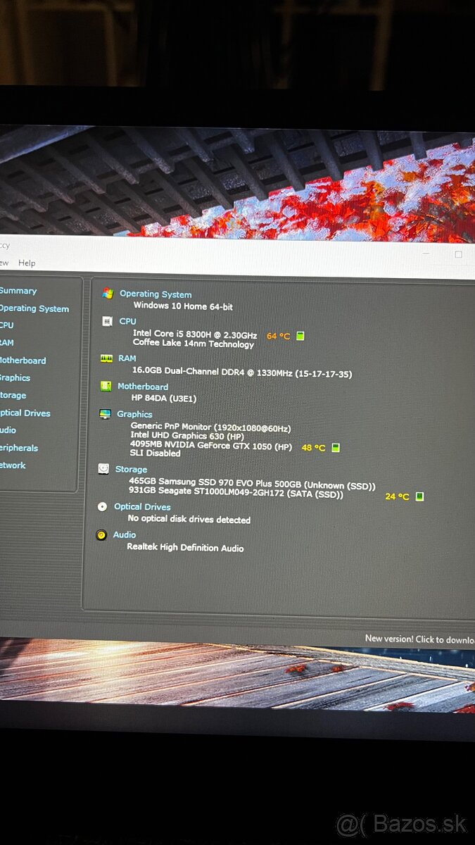Open the RAM section heading
This screenshot has height=845, width=475.
click(x=127, y=358)
